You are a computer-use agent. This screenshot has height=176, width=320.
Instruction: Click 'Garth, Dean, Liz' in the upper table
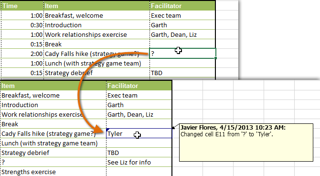click(x=182, y=35)
